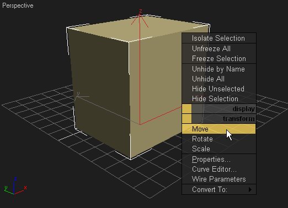Click the red Z axis gizmo arrow
Screen dimensions: 288x208
point(140,20)
